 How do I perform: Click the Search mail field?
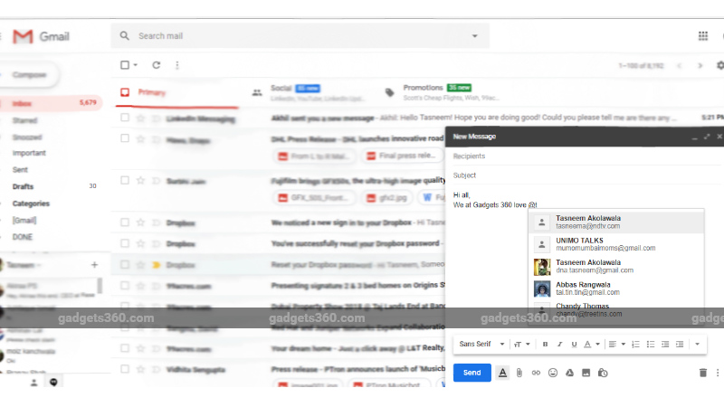point(300,36)
